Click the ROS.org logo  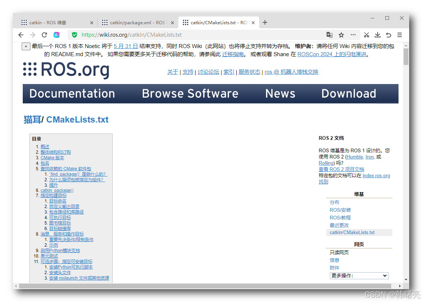66,70
